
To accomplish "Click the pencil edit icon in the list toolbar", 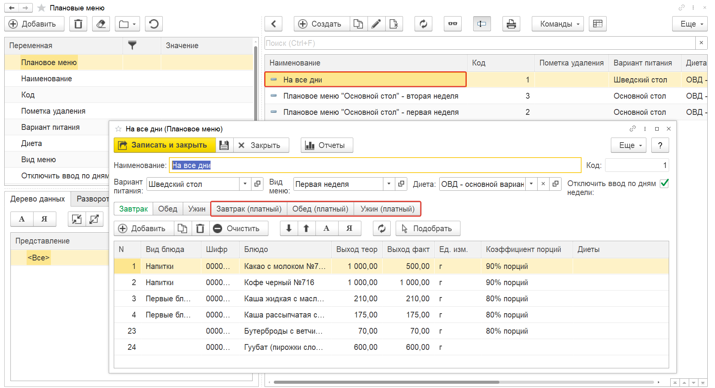I will [376, 24].
